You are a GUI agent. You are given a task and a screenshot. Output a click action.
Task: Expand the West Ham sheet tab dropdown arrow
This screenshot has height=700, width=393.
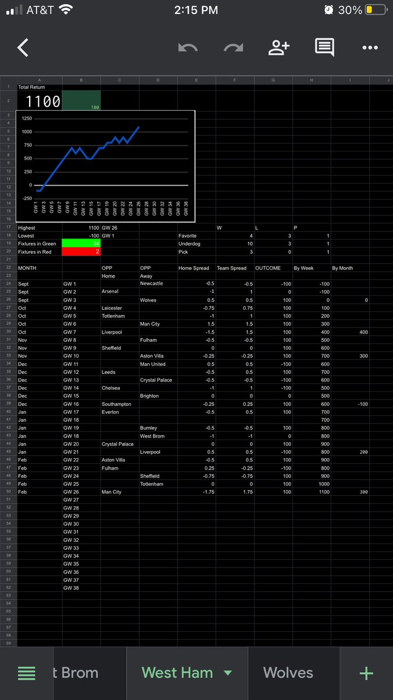coord(228,673)
